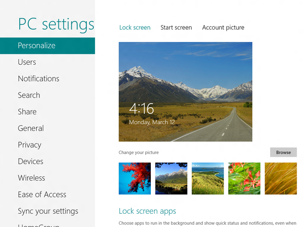Viewport: 304px width, 227px height.
Task: Click the large lock screen preview image
Action: (x=186, y=92)
